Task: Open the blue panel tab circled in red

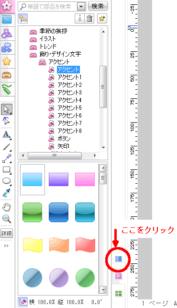Action: [x=118, y=259]
